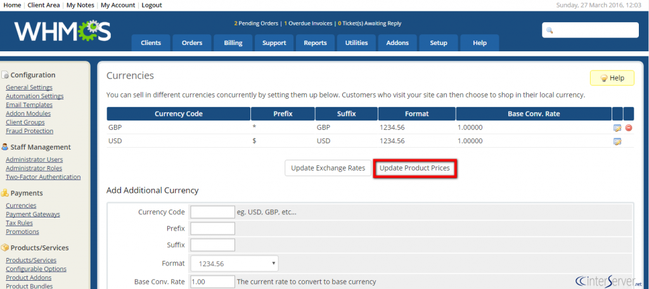Click Update Exchange Rates button
The height and width of the screenshot is (289, 649).
[328, 168]
